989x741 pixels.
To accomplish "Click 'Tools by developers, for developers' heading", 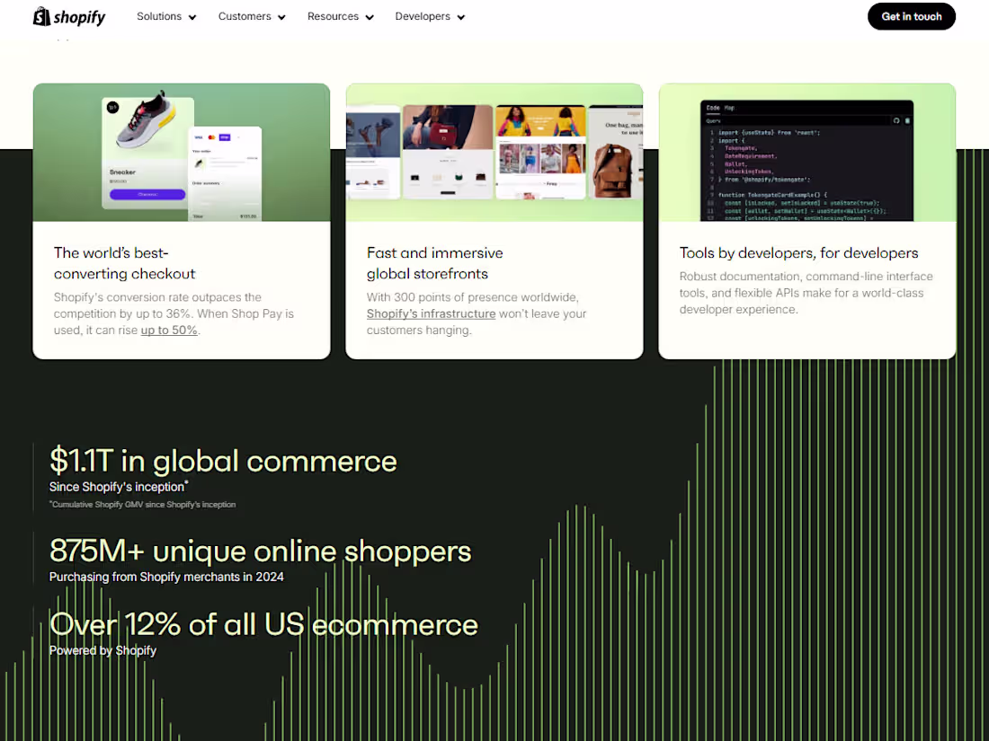I will (x=798, y=253).
